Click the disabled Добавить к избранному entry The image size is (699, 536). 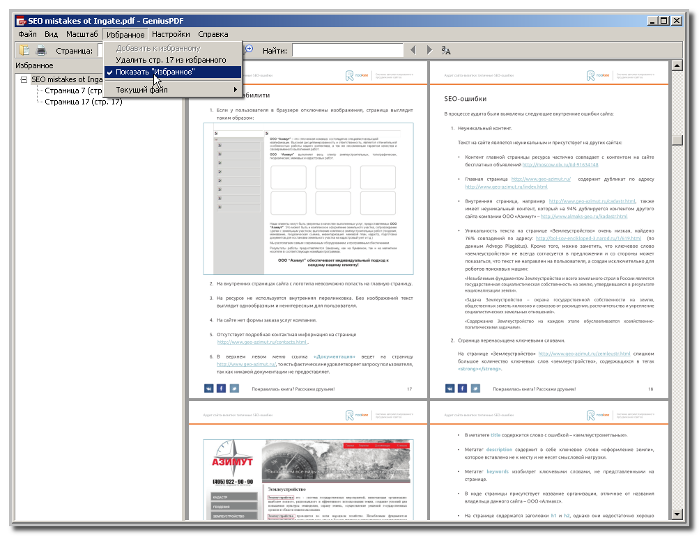[173, 48]
